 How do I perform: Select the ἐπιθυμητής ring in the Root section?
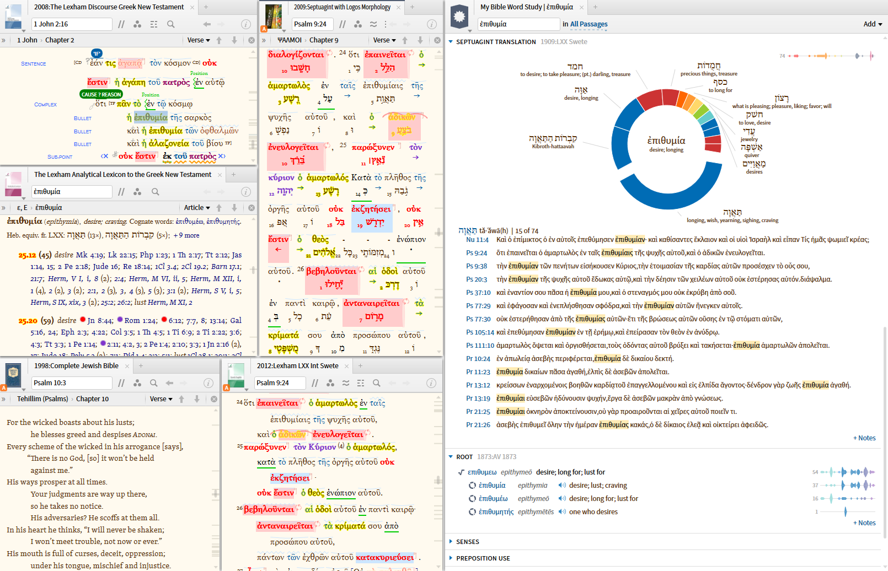[473, 512]
